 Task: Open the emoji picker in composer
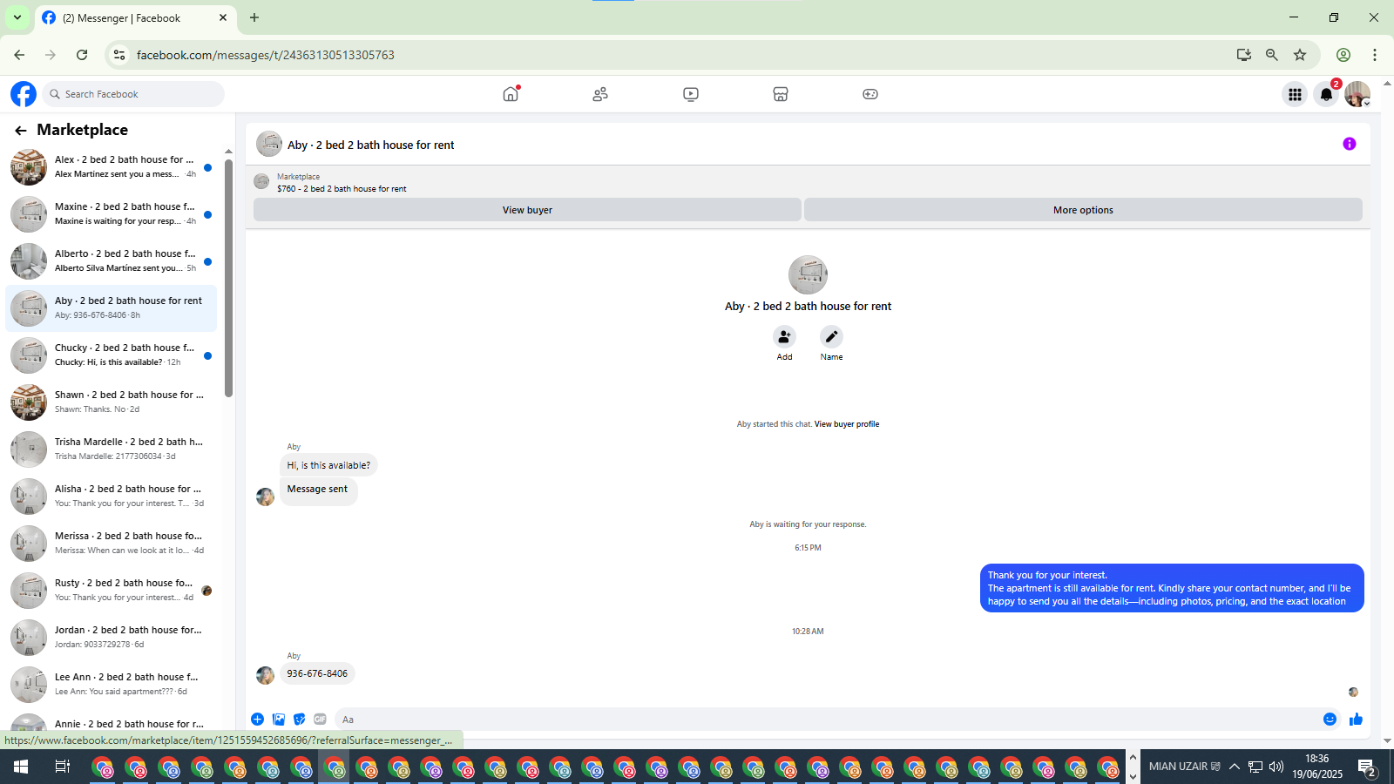pyautogui.click(x=1330, y=720)
